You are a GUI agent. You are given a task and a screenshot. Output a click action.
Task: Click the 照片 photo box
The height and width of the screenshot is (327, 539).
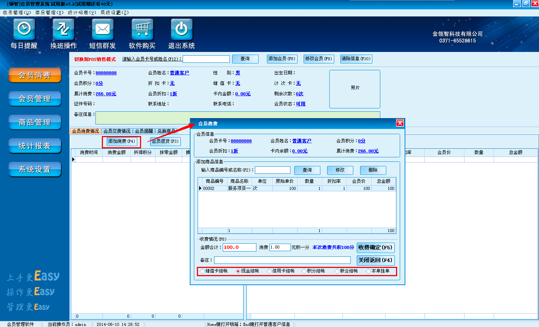(x=355, y=89)
